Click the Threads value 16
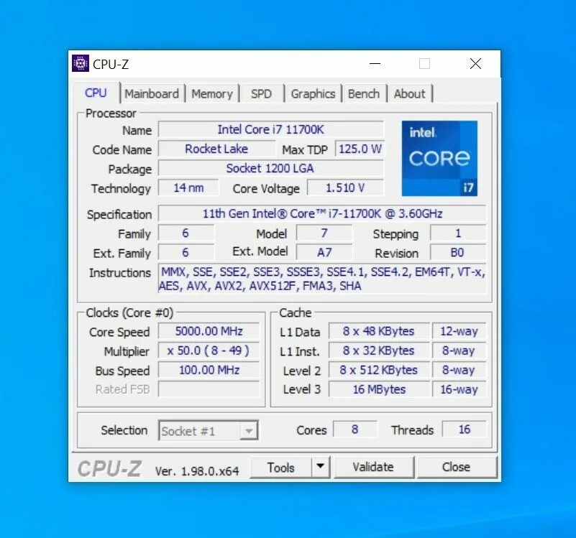 (x=464, y=430)
